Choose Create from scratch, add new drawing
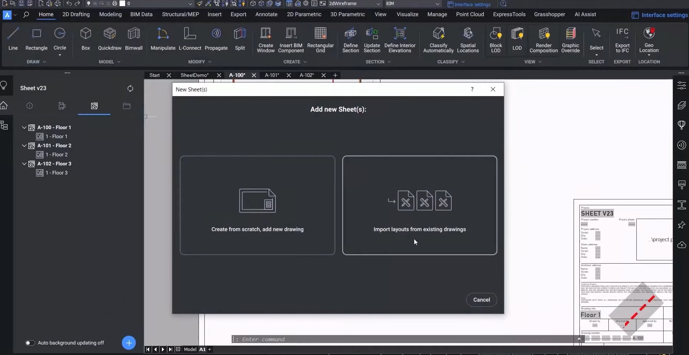689x355 pixels. tap(257, 205)
